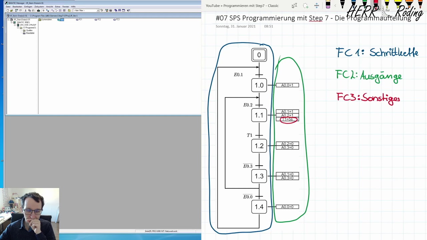427x240 pixels.
Task: Open the Bearbeiten menu
Action: coord(17,7)
